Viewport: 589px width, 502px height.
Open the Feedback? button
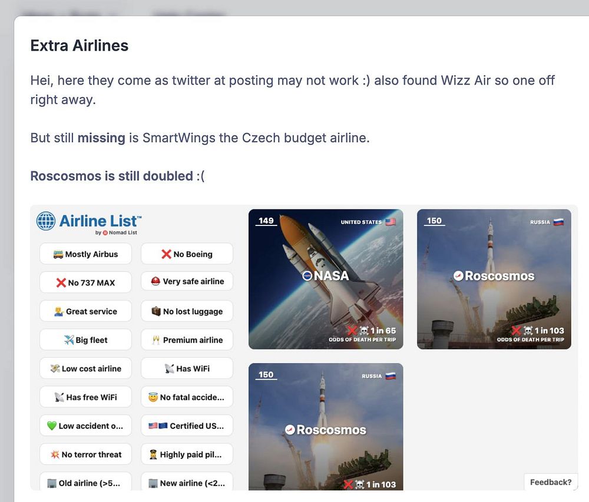551,482
